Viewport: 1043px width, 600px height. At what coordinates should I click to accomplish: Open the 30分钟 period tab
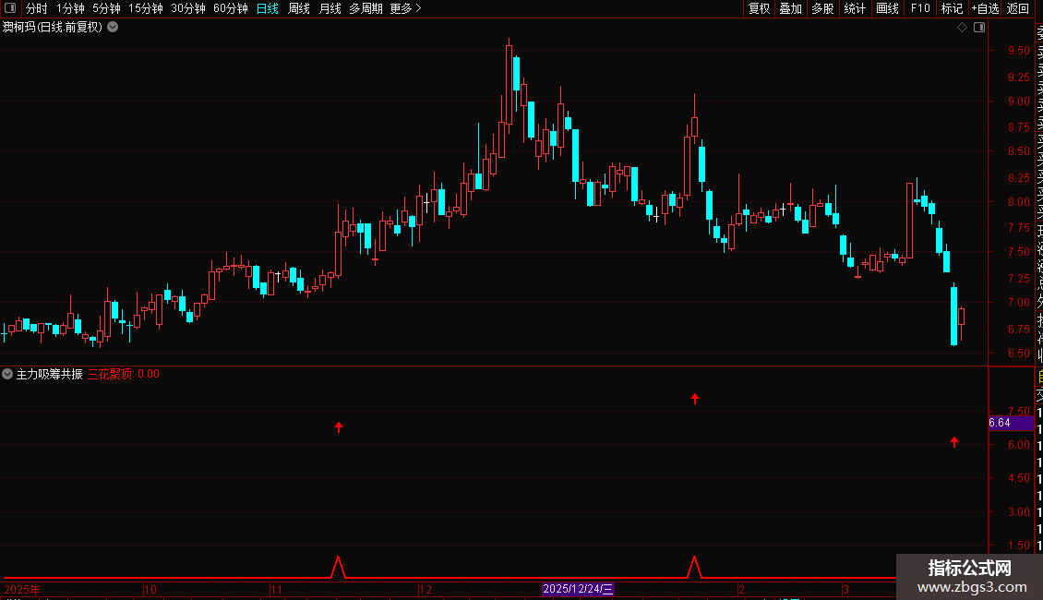point(188,8)
